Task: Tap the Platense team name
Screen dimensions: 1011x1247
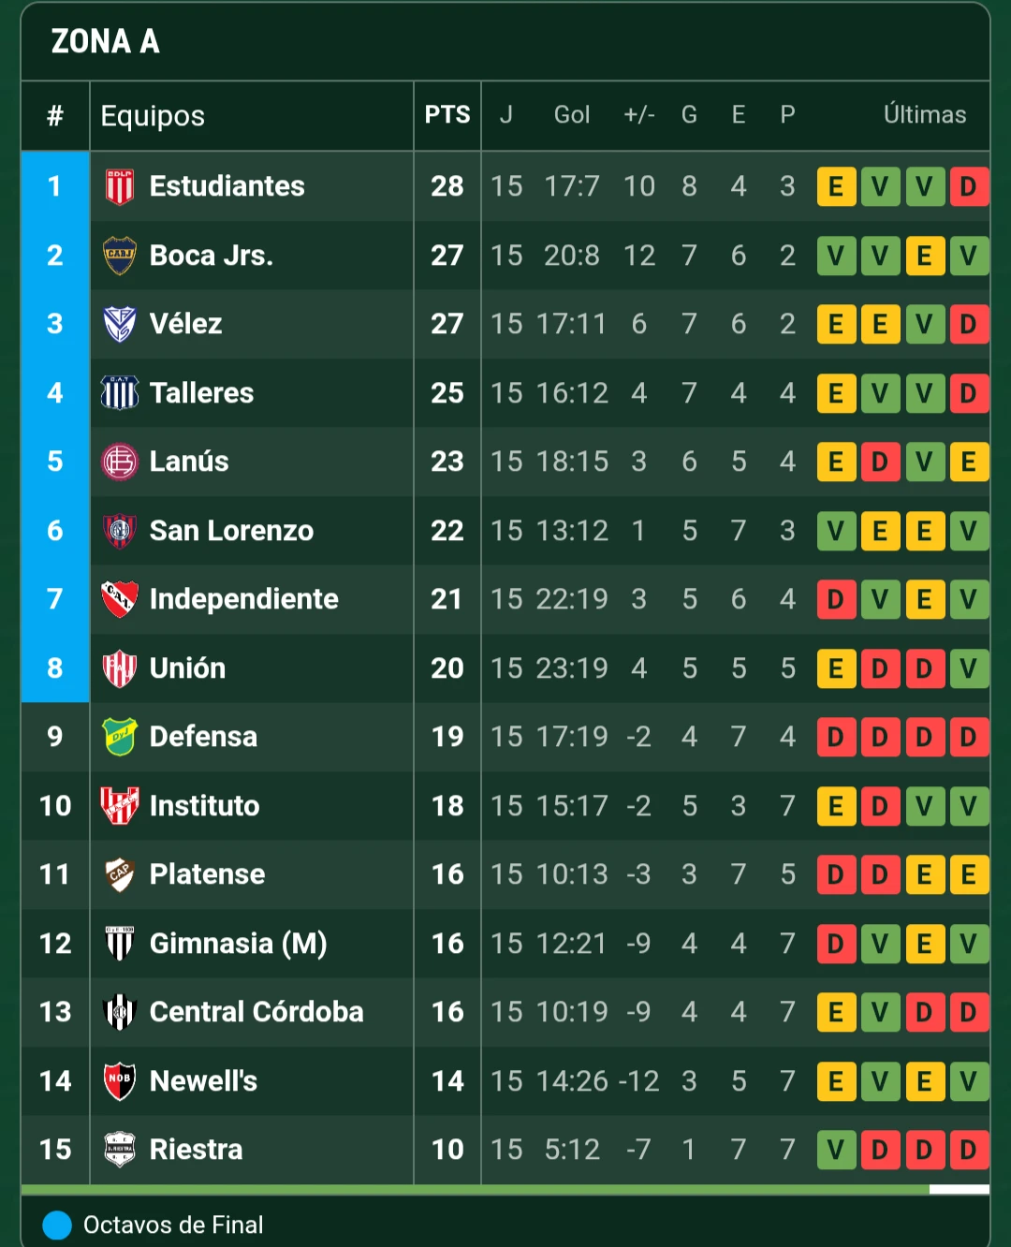Action: [207, 874]
